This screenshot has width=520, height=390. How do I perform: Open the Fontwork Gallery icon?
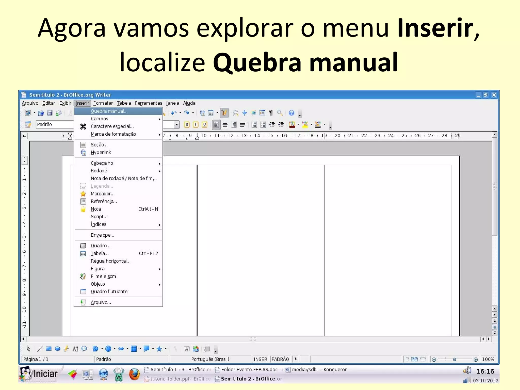point(187,349)
